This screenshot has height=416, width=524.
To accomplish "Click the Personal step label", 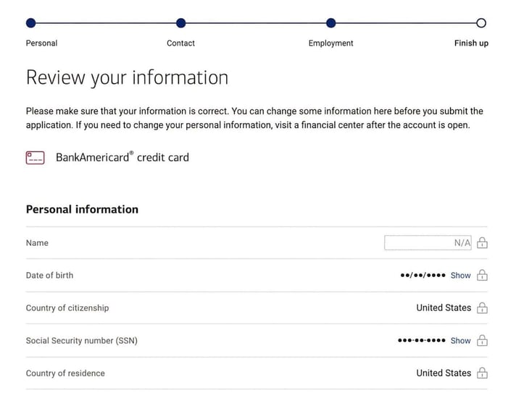I will (x=42, y=43).
